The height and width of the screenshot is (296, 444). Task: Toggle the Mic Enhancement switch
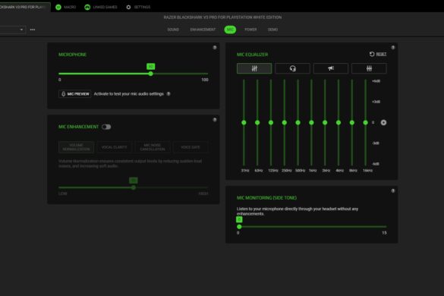coord(106,127)
